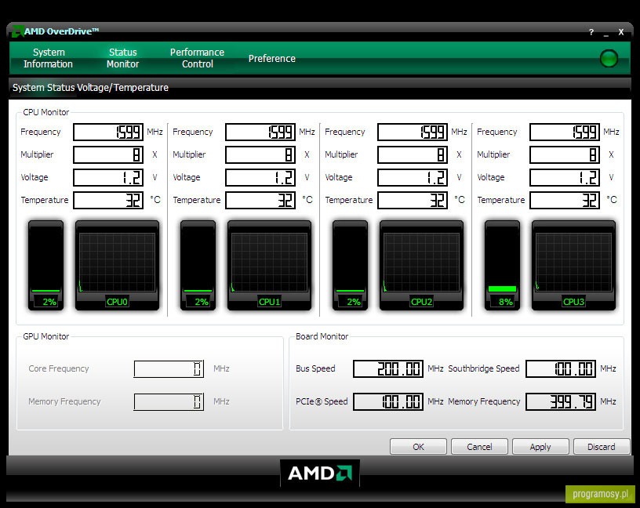Click the Core Frequency label
The width and height of the screenshot is (640, 508).
click(59, 368)
